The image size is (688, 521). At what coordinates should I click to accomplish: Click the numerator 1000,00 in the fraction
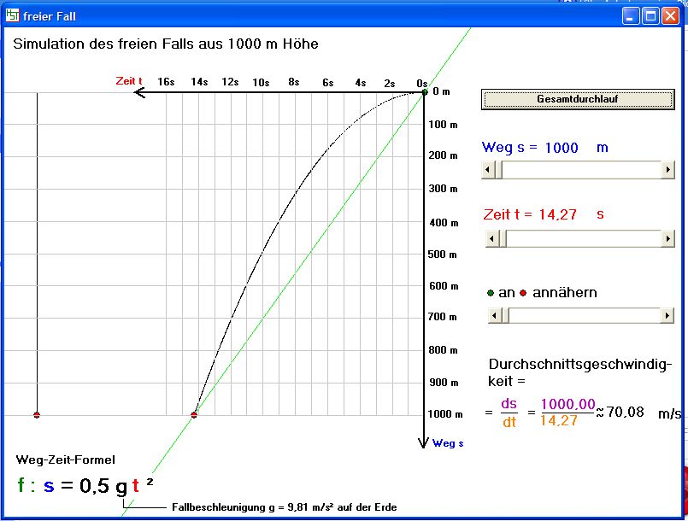pyautogui.click(x=567, y=404)
